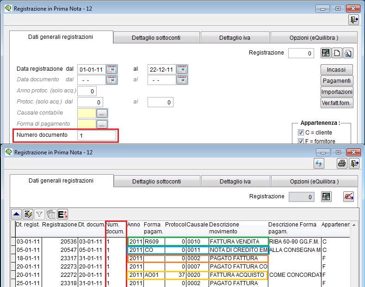Click the Forma di pagamento yellow input field

(x=87, y=124)
